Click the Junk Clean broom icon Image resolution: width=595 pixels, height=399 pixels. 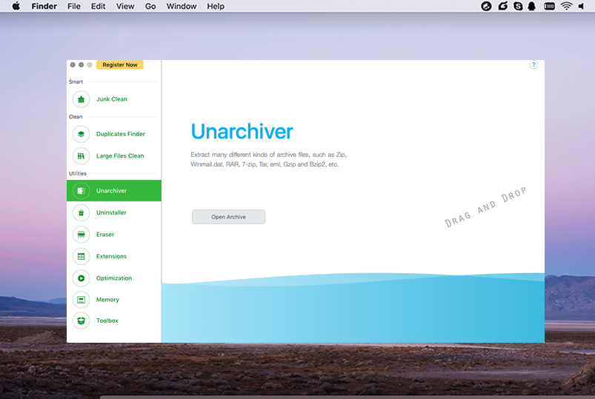pyautogui.click(x=82, y=99)
